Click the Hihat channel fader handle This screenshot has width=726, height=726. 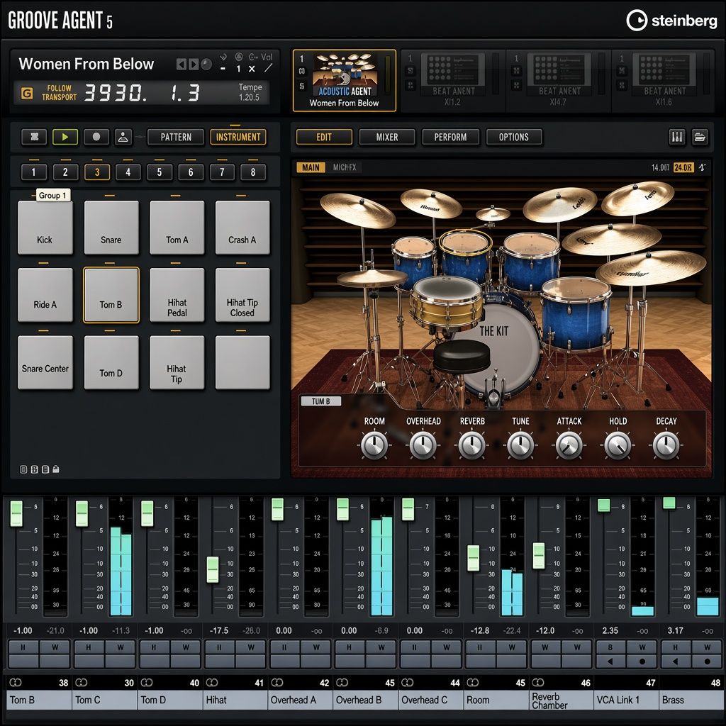pyautogui.click(x=213, y=569)
